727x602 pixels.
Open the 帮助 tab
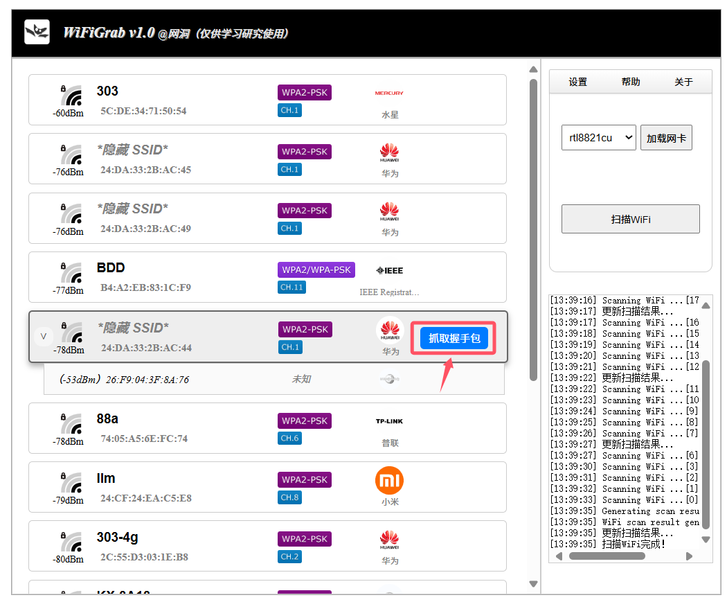coord(631,82)
